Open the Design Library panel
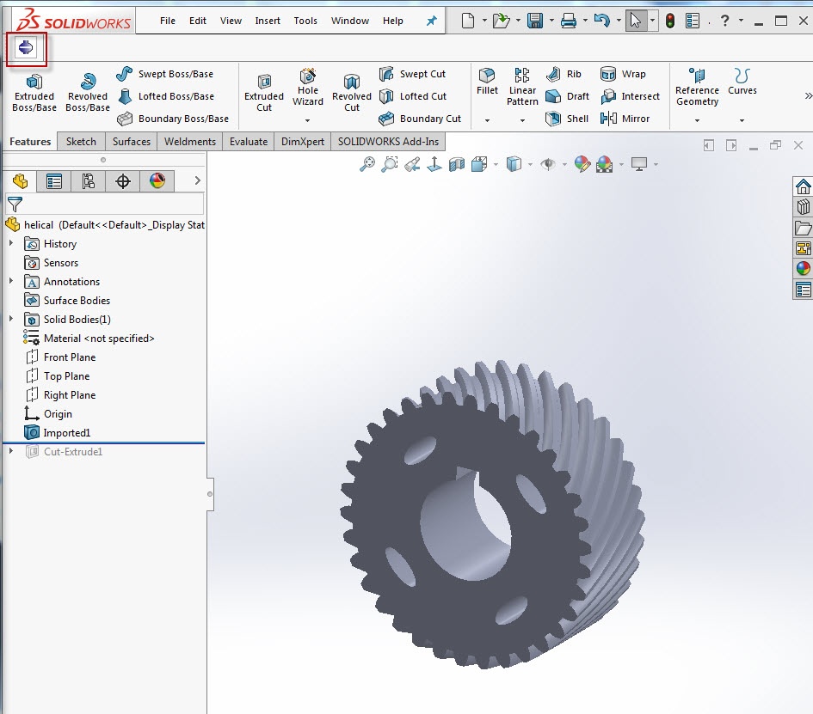The width and height of the screenshot is (813, 714). (804, 206)
